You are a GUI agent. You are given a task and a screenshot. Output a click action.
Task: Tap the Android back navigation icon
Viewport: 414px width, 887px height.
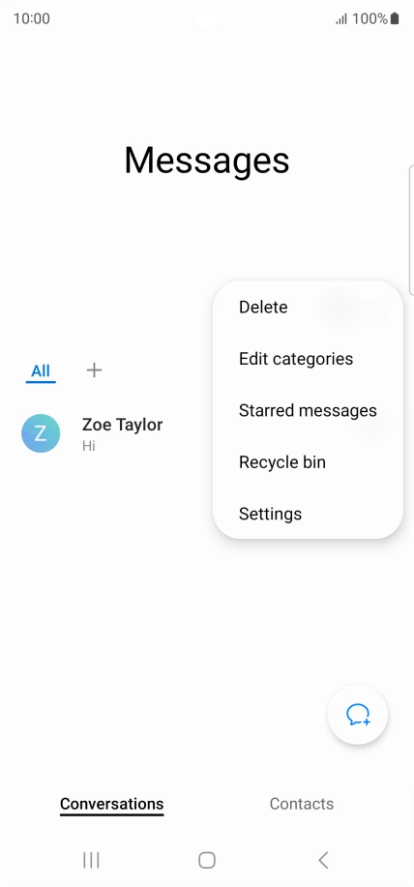coord(323,860)
